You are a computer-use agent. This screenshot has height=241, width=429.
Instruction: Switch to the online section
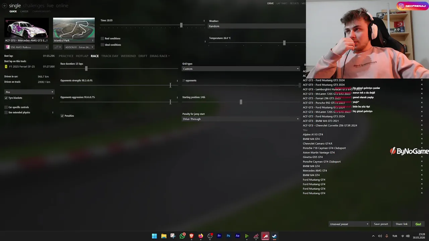click(x=62, y=6)
